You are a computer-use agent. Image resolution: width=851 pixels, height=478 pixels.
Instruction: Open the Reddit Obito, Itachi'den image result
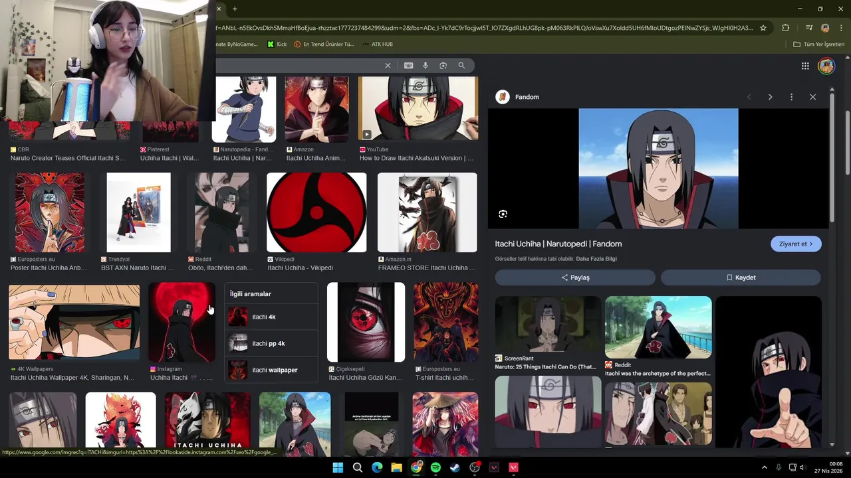pos(221,212)
